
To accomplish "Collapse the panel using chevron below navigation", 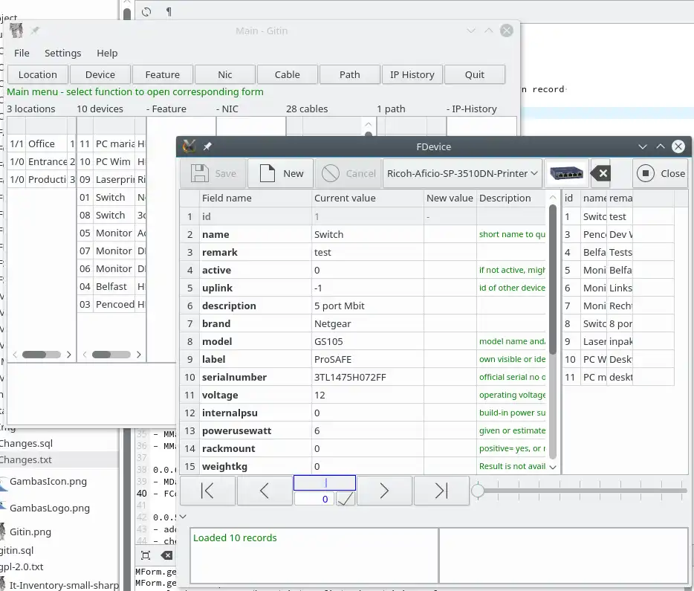I will (x=184, y=516).
